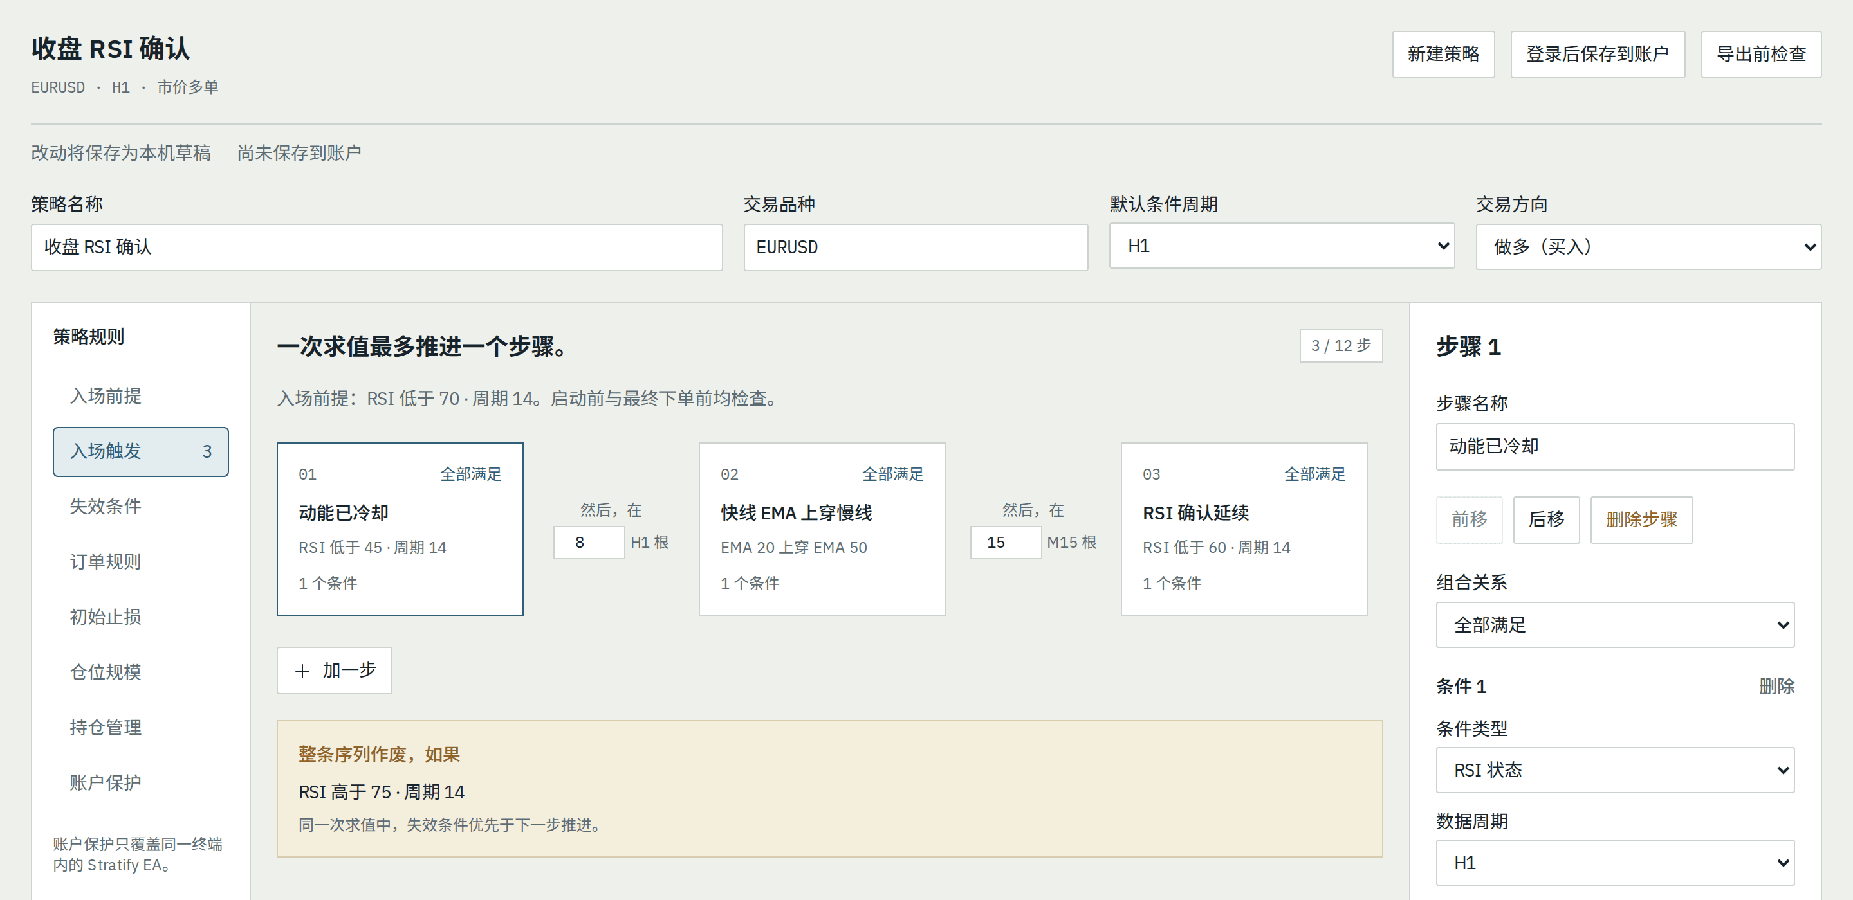Select step card 03 RSI 确认延续
Viewport: 1853px width, 900px height.
(1244, 529)
